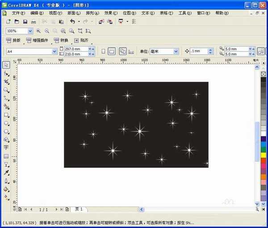The image size is (268, 228).
Task: Select the 页 1 page tab
Action: click(78, 209)
